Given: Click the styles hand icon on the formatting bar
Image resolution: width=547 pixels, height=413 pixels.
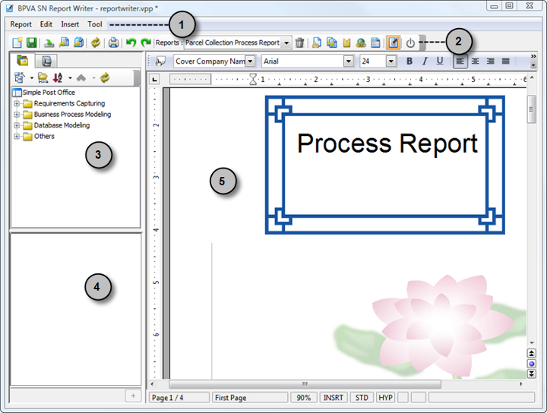Looking at the screenshot, I should [x=160, y=61].
